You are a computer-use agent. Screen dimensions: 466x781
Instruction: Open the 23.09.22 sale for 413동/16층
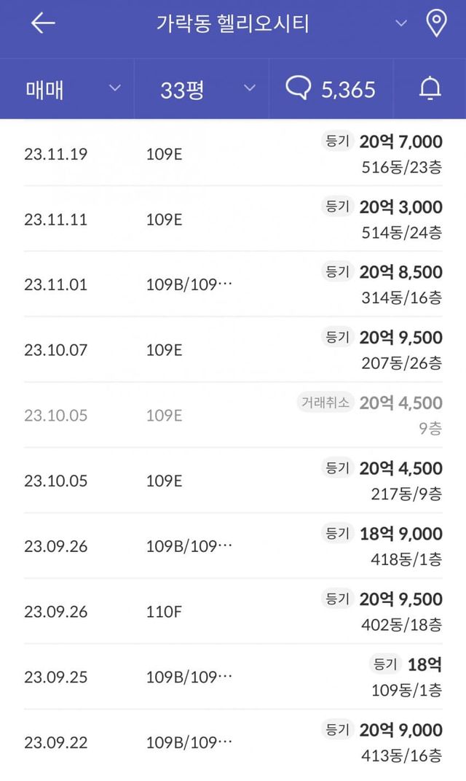[x=233, y=742]
